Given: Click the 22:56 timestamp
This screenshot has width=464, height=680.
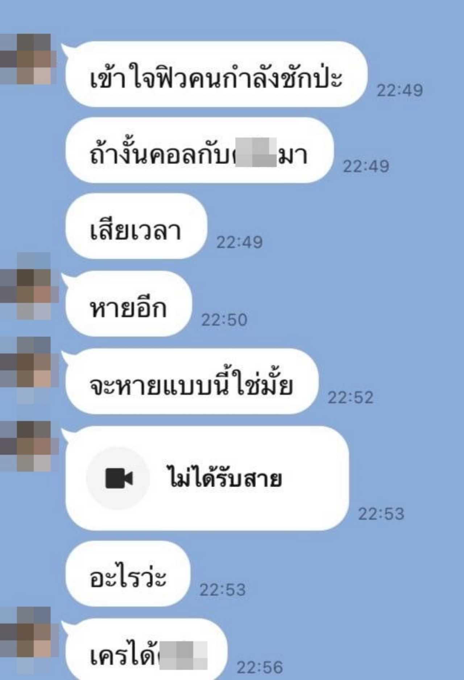Looking at the screenshot, I should pyautogui.click(x=260, y=667).
